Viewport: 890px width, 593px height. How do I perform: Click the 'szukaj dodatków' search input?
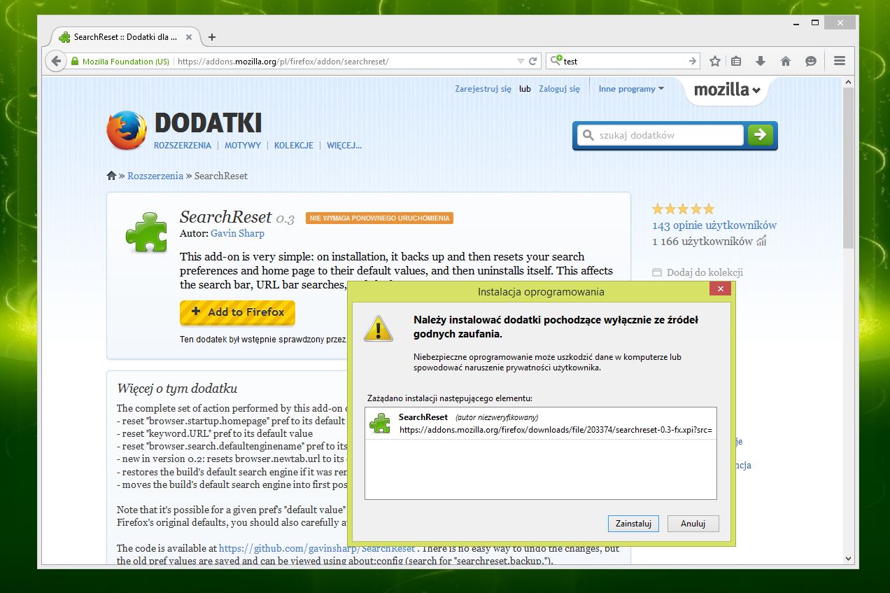tap(660, 135)
